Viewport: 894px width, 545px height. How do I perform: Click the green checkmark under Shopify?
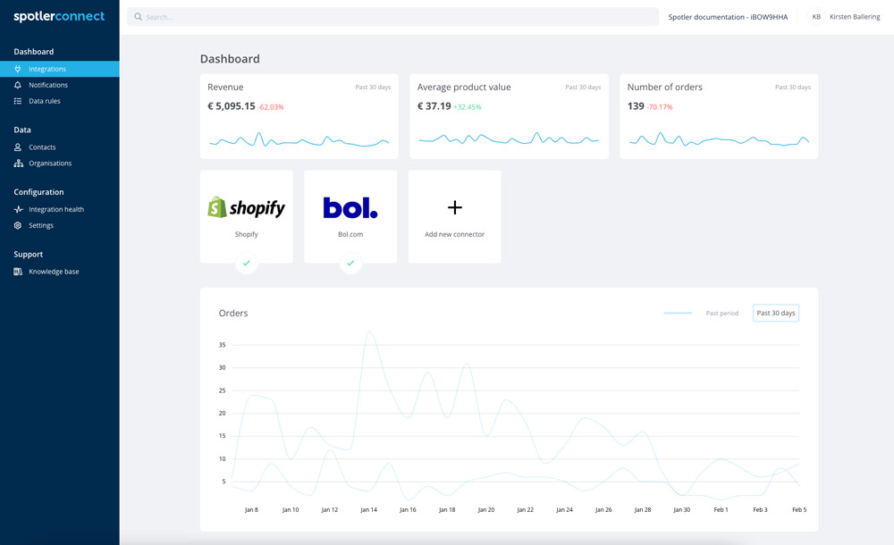[x=247, y=264]
